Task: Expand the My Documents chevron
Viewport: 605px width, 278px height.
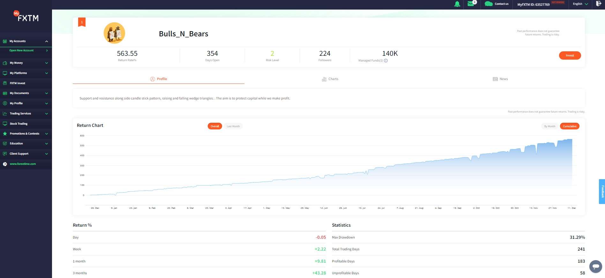Action: (x=47, y=93)
